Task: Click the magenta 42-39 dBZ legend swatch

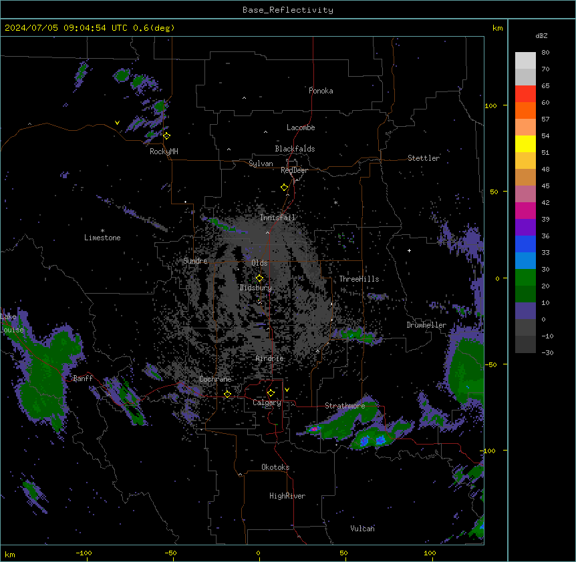Action: (x=525, y=210)
